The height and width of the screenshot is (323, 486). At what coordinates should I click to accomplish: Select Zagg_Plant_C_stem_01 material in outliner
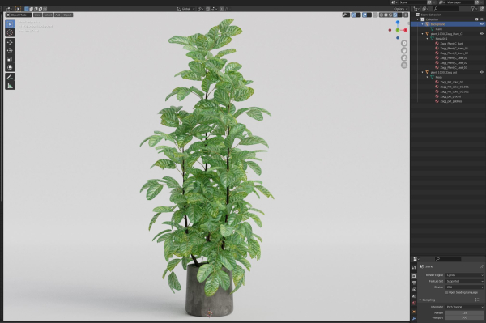[454, 48]
